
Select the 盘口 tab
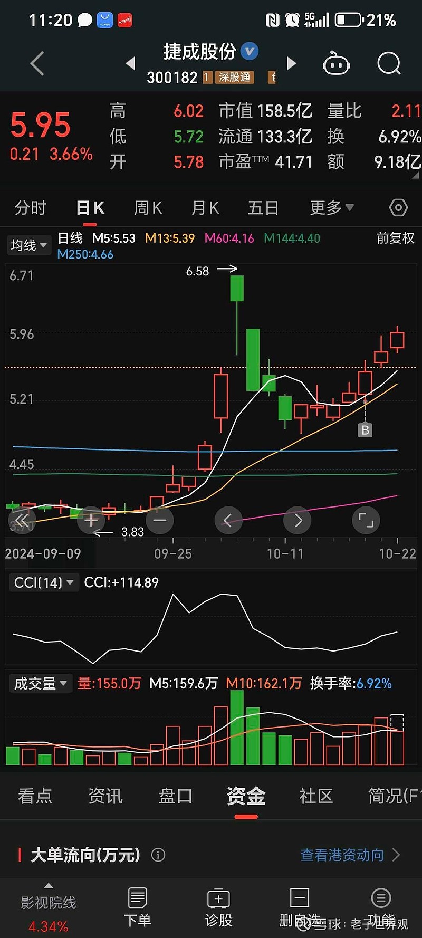tap(175, 796)
